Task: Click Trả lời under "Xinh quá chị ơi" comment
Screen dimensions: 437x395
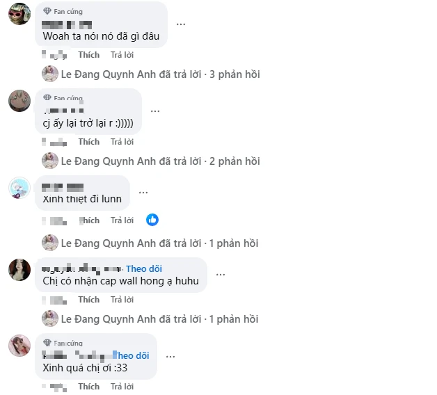Action: point(122,387)
